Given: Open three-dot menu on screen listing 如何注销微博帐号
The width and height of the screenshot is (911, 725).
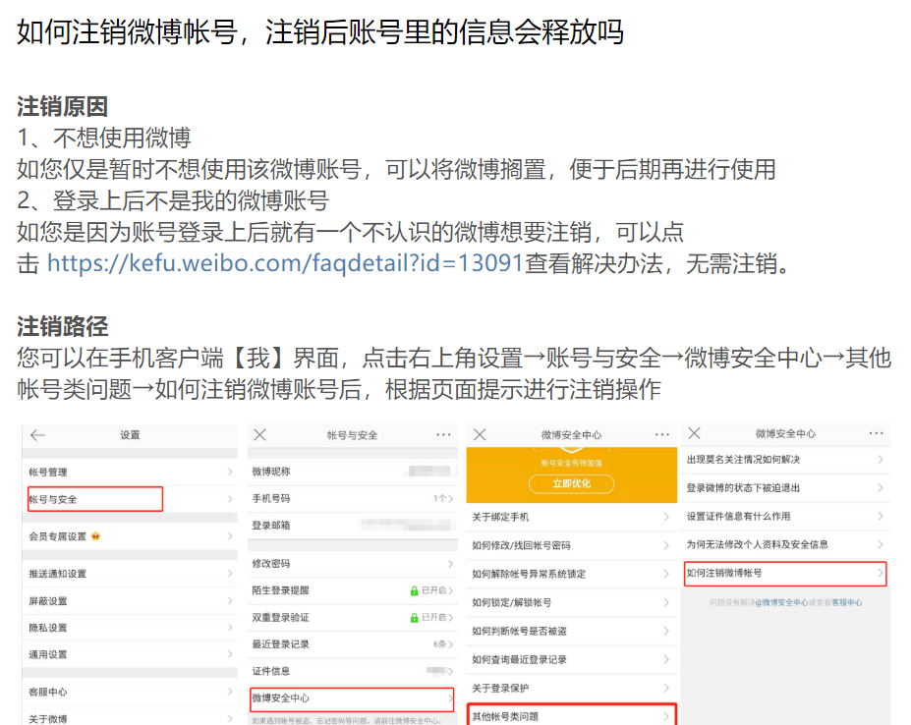Looking at the screenshot, I should 877,433.
